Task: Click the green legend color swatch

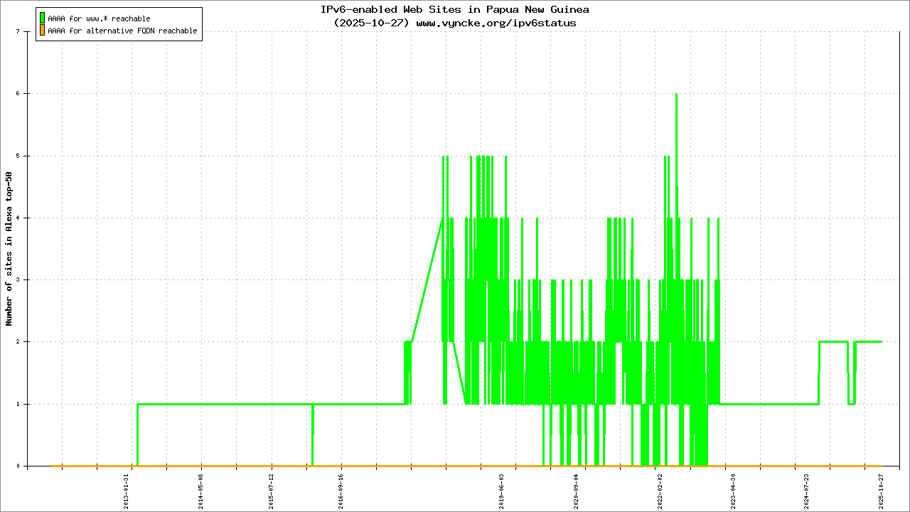Action: (43, 18)
